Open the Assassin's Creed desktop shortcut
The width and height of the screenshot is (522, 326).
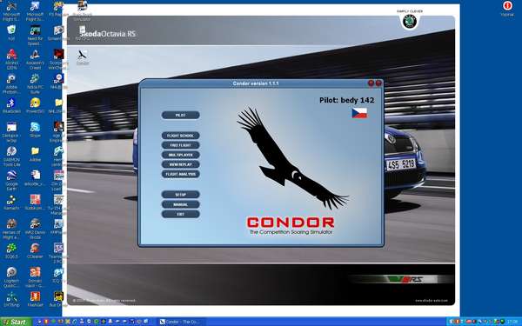[x=35, y=59]
